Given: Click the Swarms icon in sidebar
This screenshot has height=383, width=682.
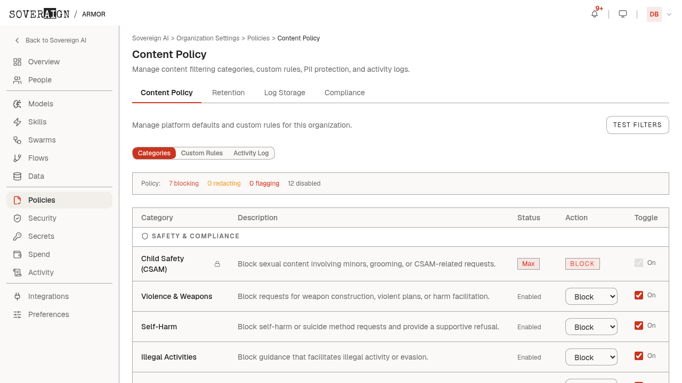Looking at the screenshot, I should [x=18, y=140].
